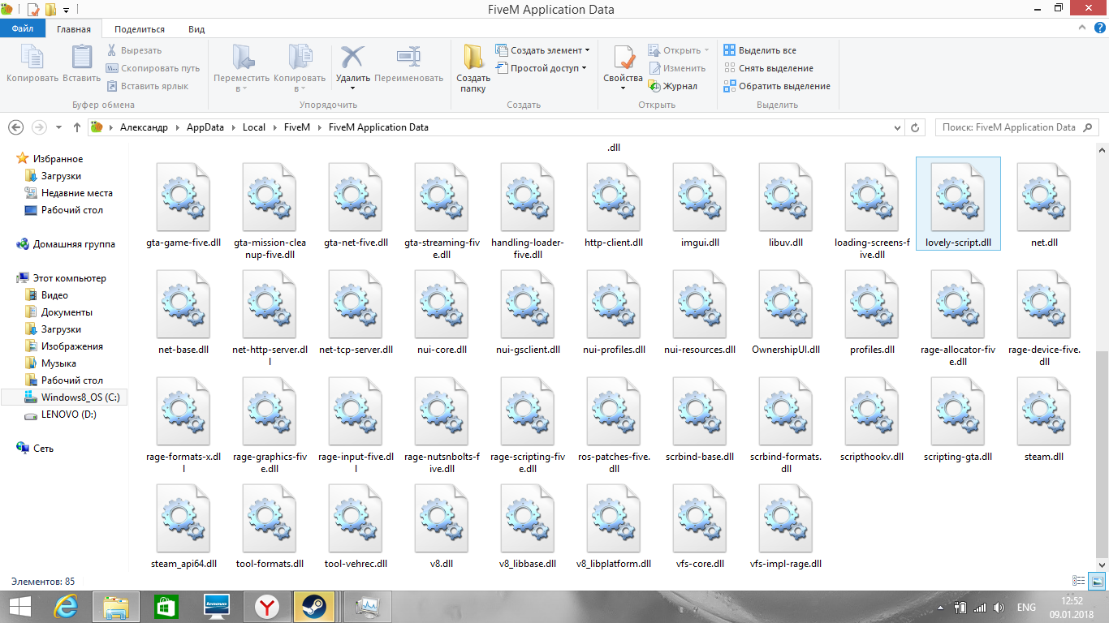
Task: Focus the Поиск: FiveM Application Data search box
Action: click(1016, 127)
